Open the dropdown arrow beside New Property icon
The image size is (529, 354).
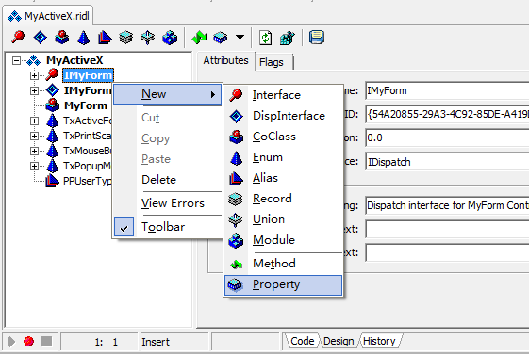tap(240, 38)
